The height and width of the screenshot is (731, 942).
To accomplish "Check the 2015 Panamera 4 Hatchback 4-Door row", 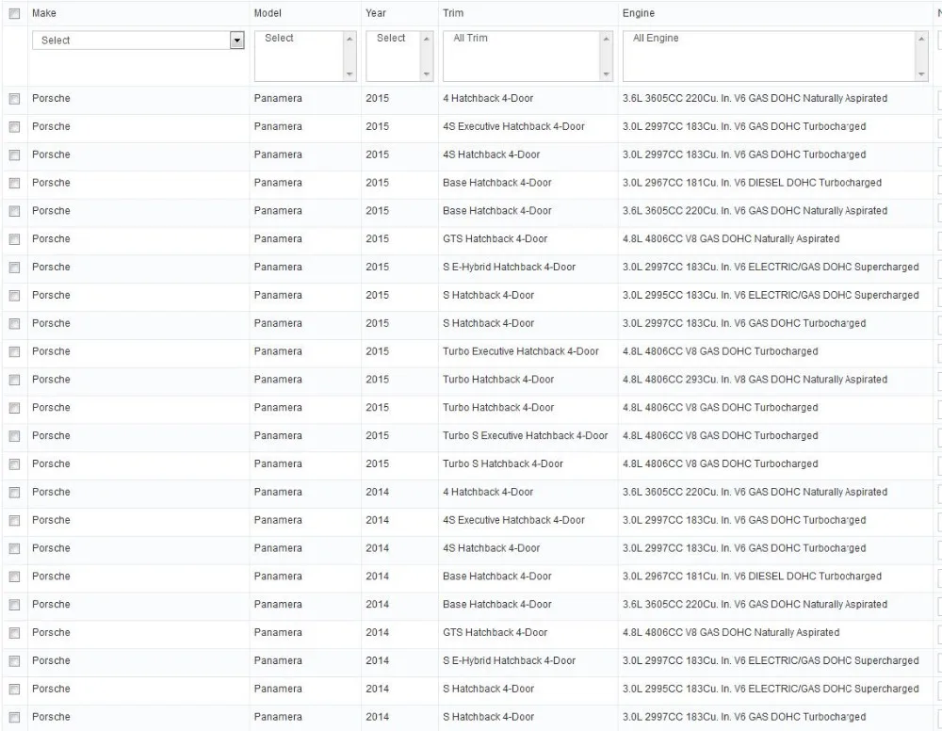I will [x=14, y=99].
